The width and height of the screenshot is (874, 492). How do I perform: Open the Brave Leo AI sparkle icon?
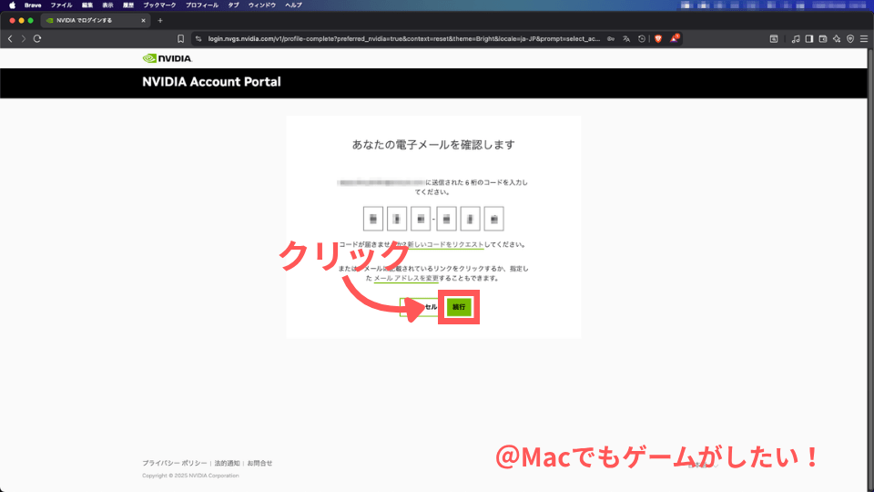pos(836,39)
